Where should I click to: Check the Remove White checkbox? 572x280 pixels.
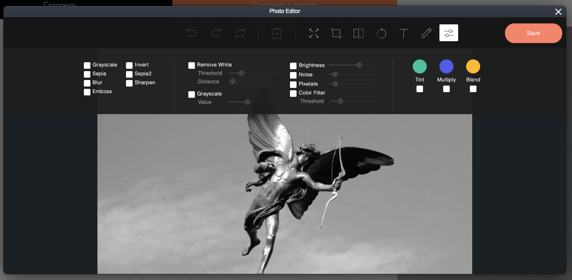[192, 65]
